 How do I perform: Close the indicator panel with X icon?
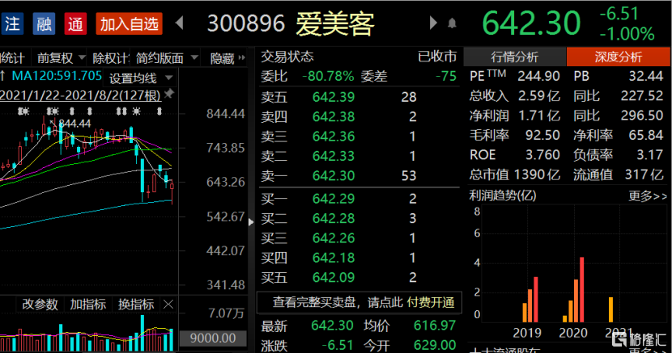pos(168,305)
